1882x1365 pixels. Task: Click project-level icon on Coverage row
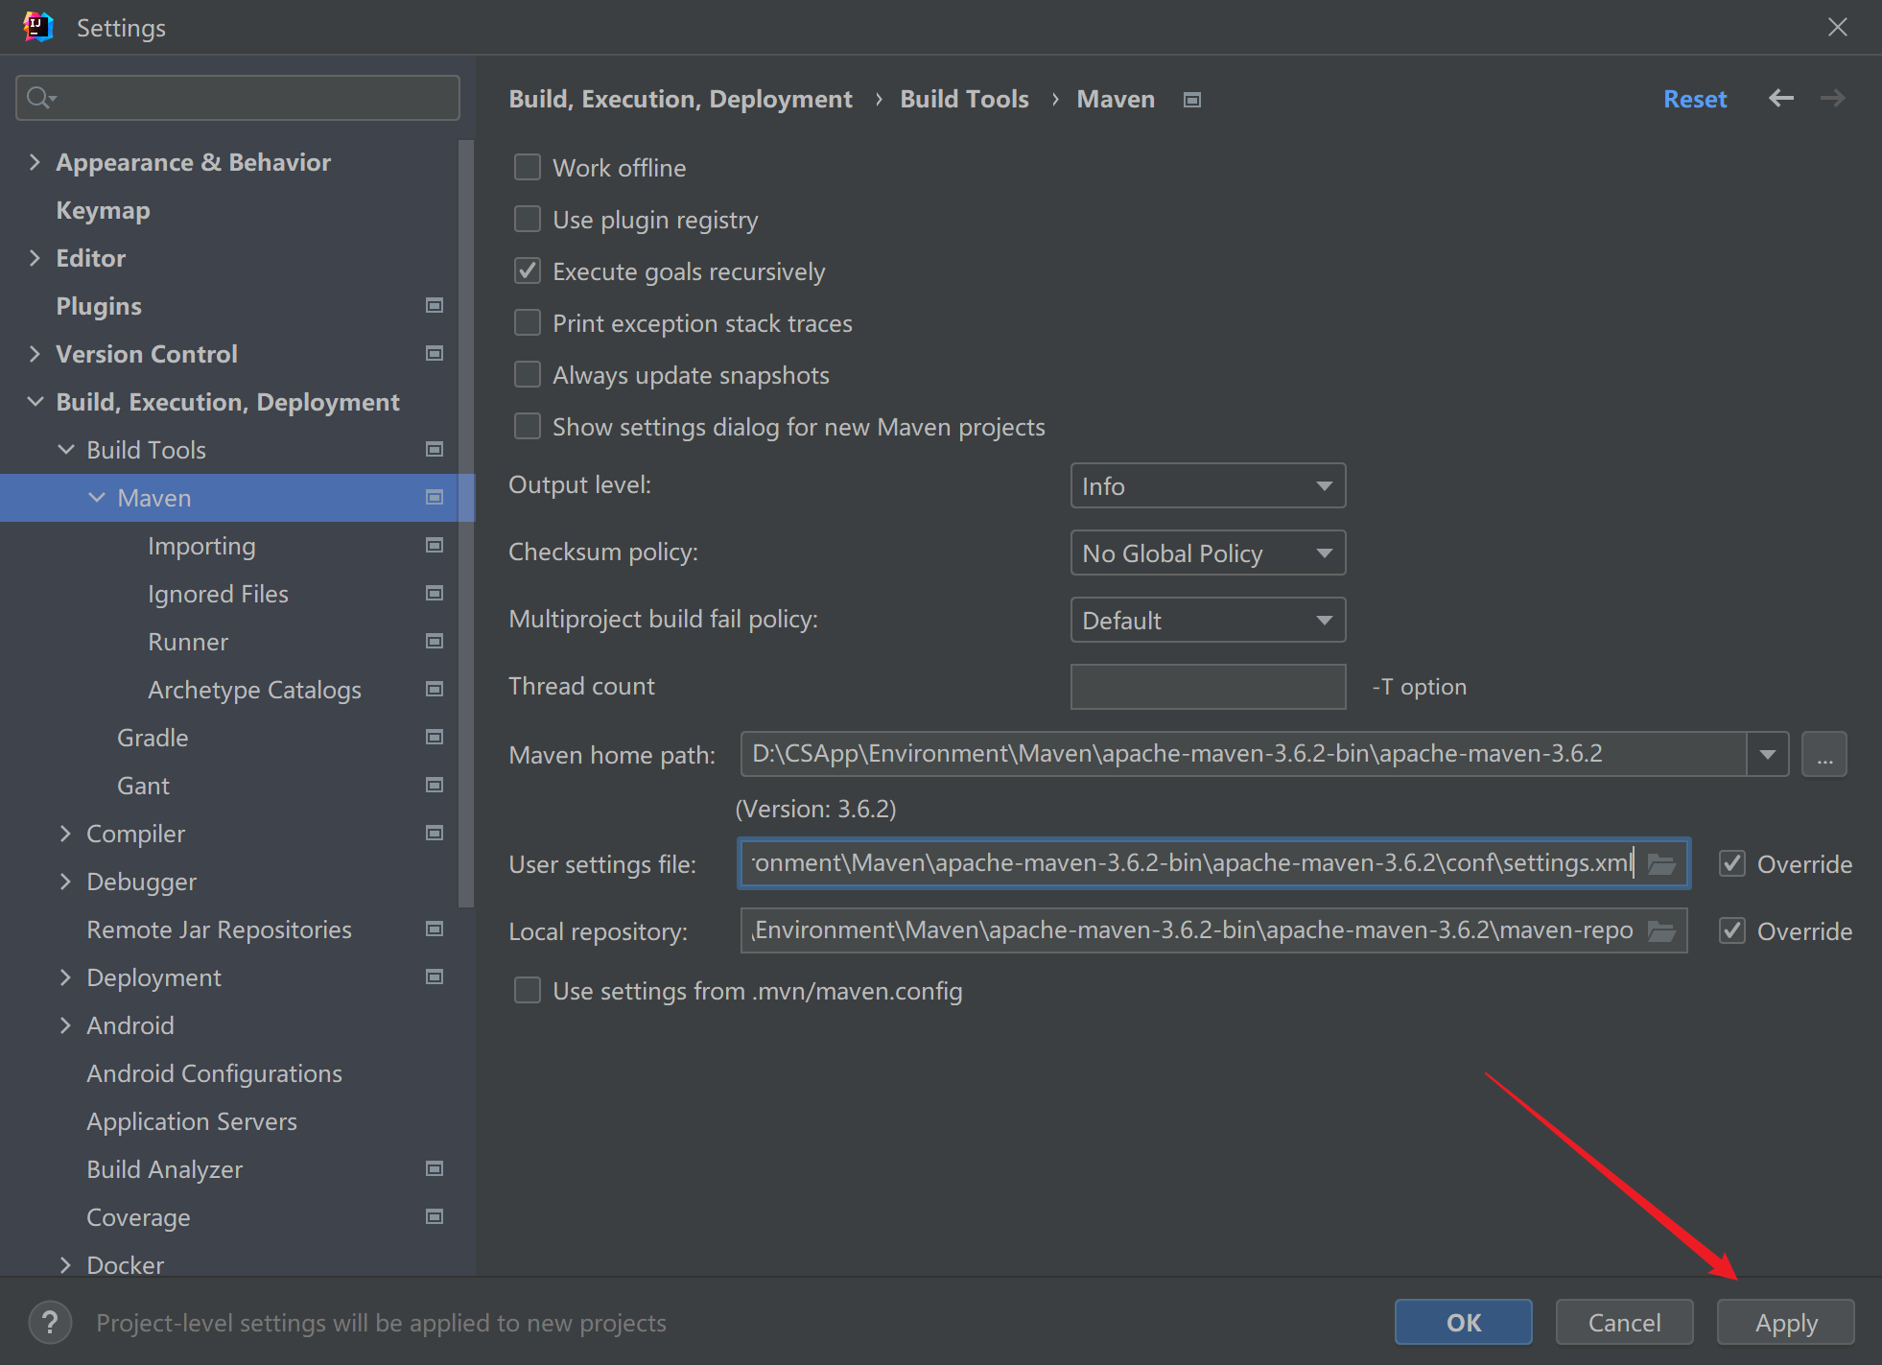coord(435,1216)
